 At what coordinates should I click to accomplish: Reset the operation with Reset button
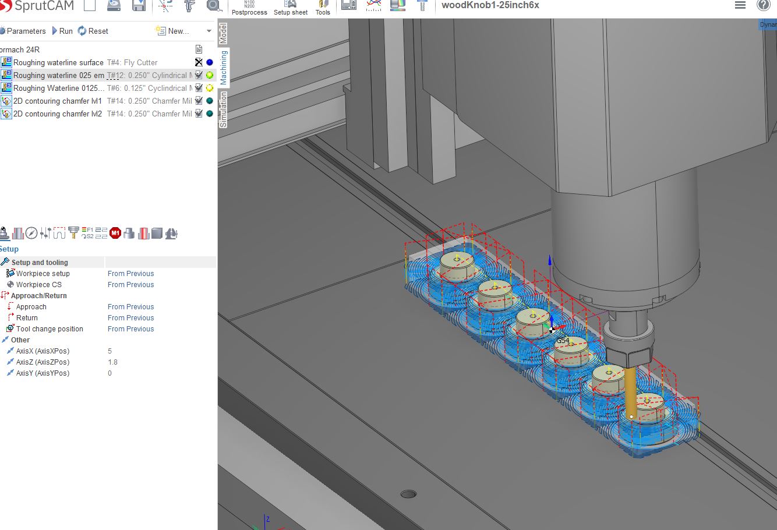[x=93, y=31]
